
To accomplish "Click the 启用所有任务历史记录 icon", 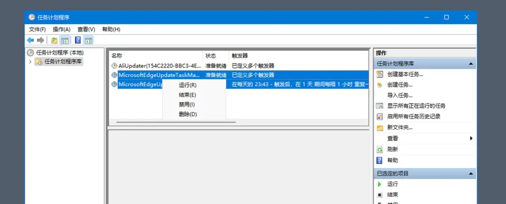I will coord(380,117).
